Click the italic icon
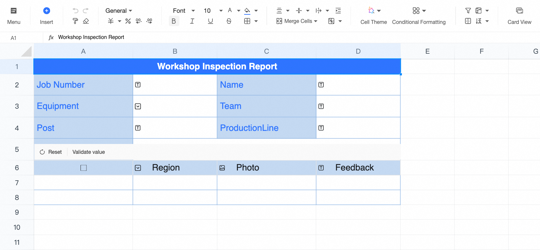The image size is (540, 250). coord(192,21)
